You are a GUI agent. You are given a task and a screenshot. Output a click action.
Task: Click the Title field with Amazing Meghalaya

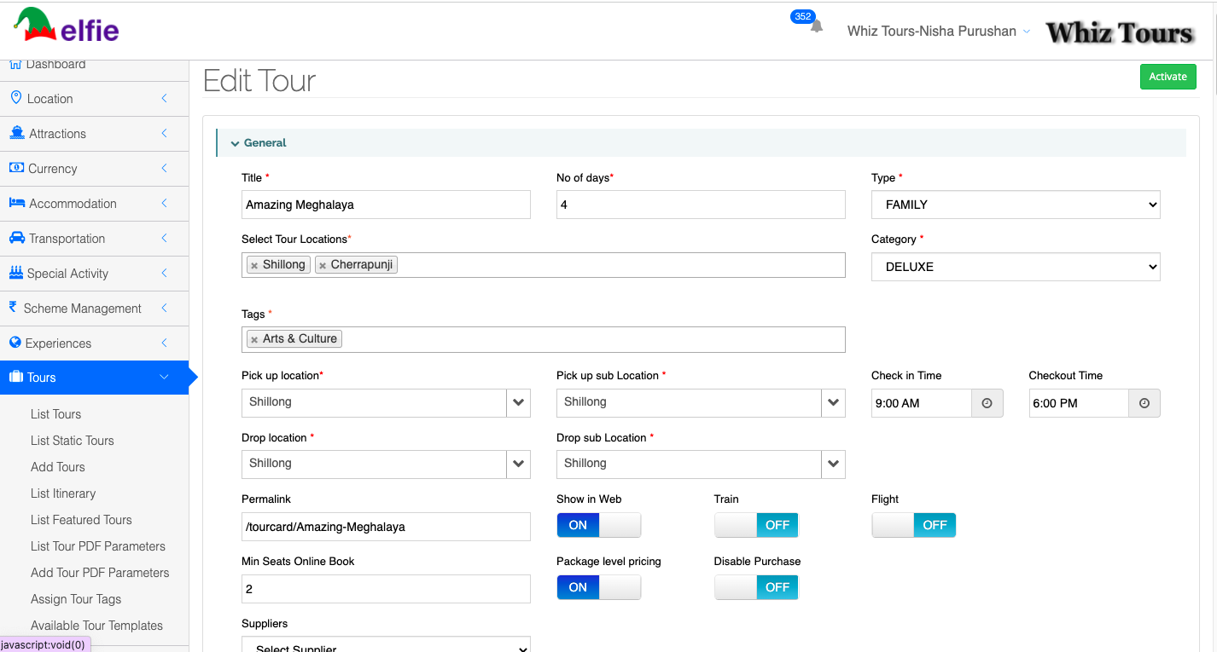click(x=386, y=205)
